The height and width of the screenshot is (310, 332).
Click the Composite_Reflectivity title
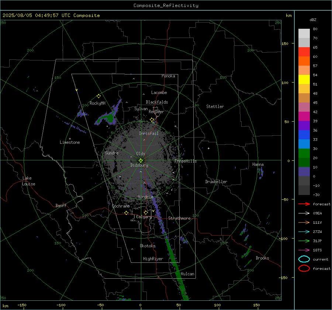click(166, 6)
